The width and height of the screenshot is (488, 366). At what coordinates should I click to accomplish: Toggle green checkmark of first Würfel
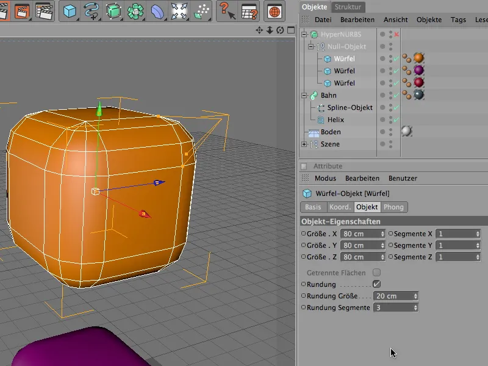coord(396,59)
